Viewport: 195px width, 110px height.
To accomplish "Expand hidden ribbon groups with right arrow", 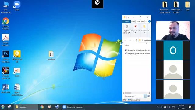I will pos(150,30).
